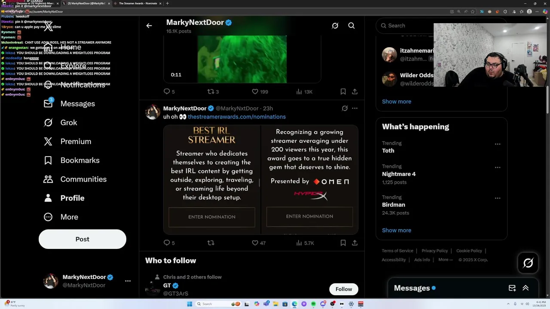The height and width of the screenshot is (309, 550).
Task: Open the streamer awards nomination image
Action: [261, 180]
